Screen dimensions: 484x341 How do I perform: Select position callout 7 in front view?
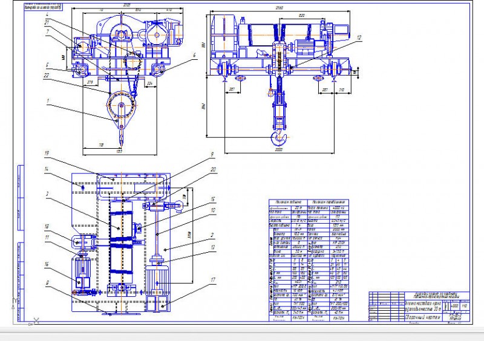tap(48, 32)
